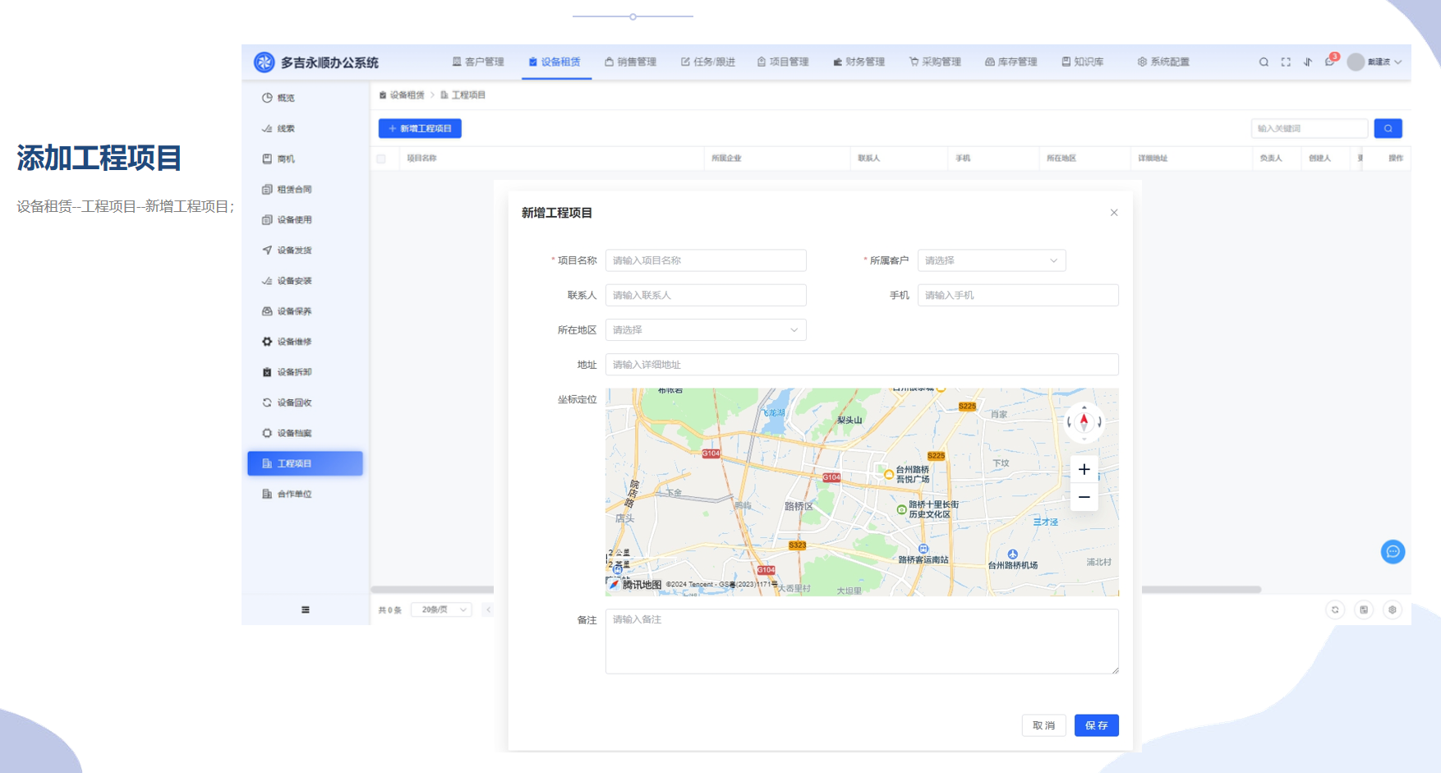Tick the select-all checkbox in table header
Image resolution: width=1441 pixels, height=773 pixels.
point(381,159)
